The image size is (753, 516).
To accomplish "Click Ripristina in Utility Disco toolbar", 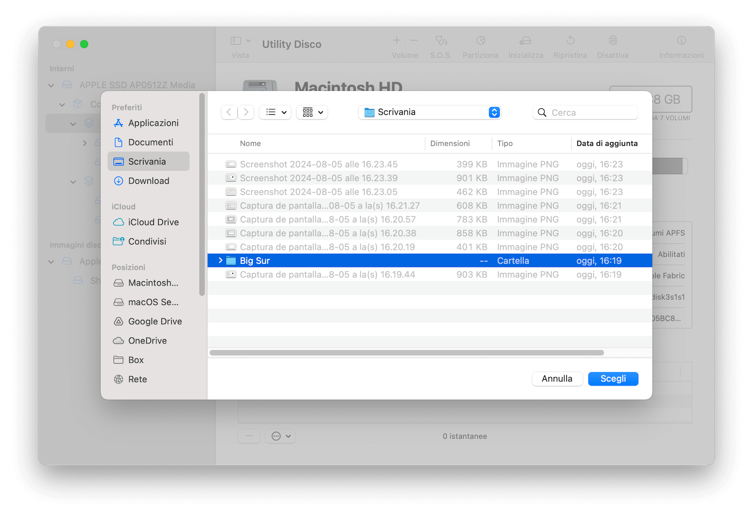I will (570, 47).
